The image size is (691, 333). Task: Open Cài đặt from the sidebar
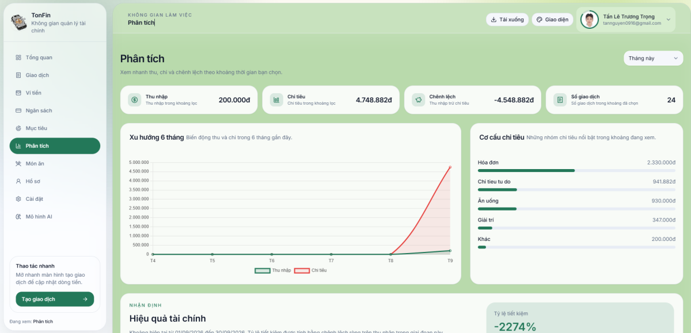[x=55, y=199]
